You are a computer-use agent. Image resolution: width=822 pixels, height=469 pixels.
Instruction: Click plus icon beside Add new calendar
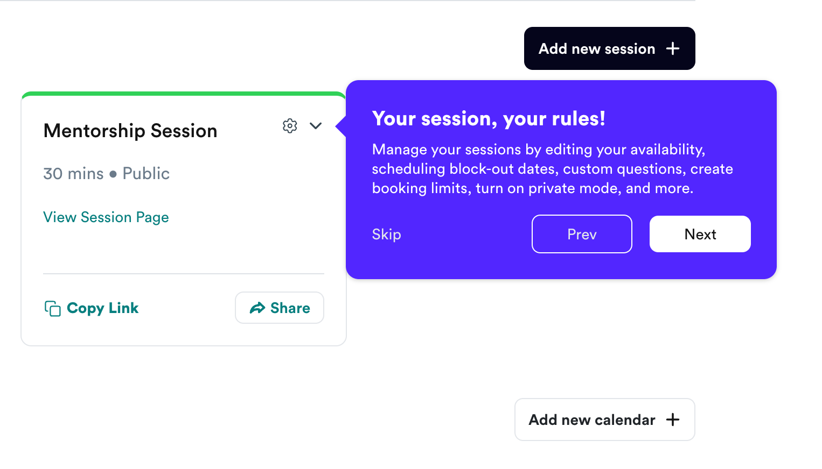click(672, 420)
